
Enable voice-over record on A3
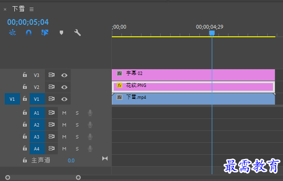90,137
